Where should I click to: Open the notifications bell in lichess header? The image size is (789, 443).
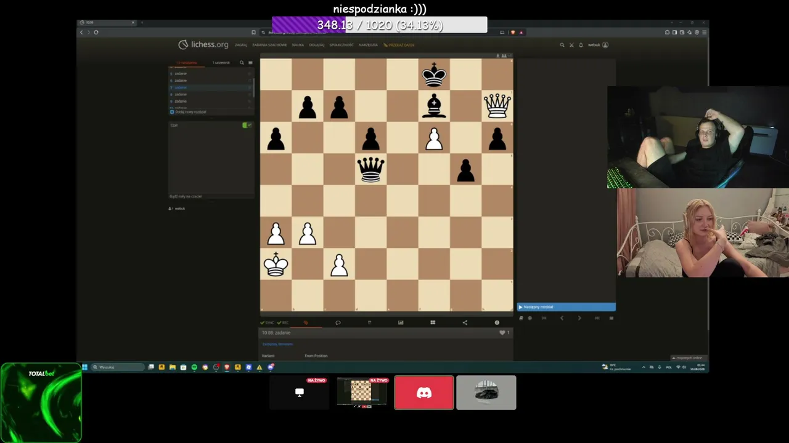(x=581, y=45)
